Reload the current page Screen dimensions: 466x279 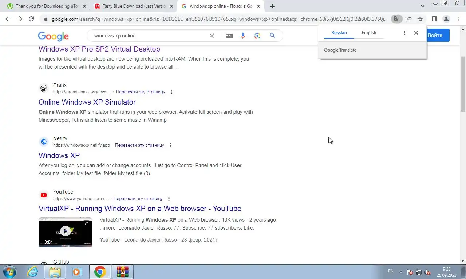[31, 19]
